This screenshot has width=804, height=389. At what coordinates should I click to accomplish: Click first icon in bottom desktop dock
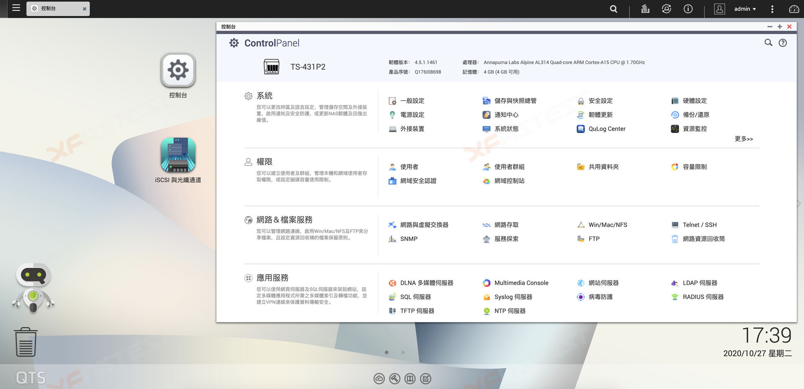(379, 379)
